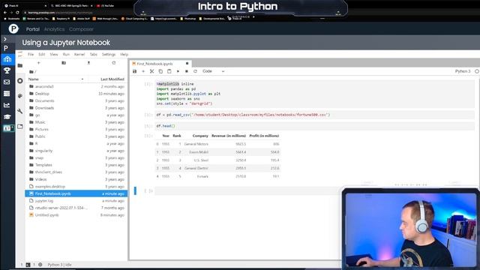Open the File menu
480x270 pixels.
[31, 54]
